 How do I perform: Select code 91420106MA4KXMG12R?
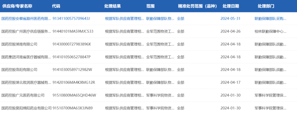(x=74, y=82)
